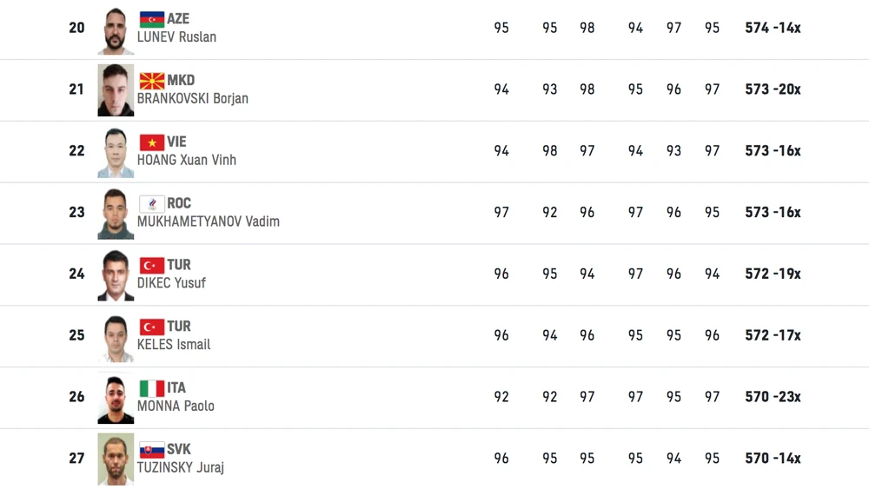Select rank number 24 in the list
The width and height of the screenshot is (869, 489).
coord(76,274)
